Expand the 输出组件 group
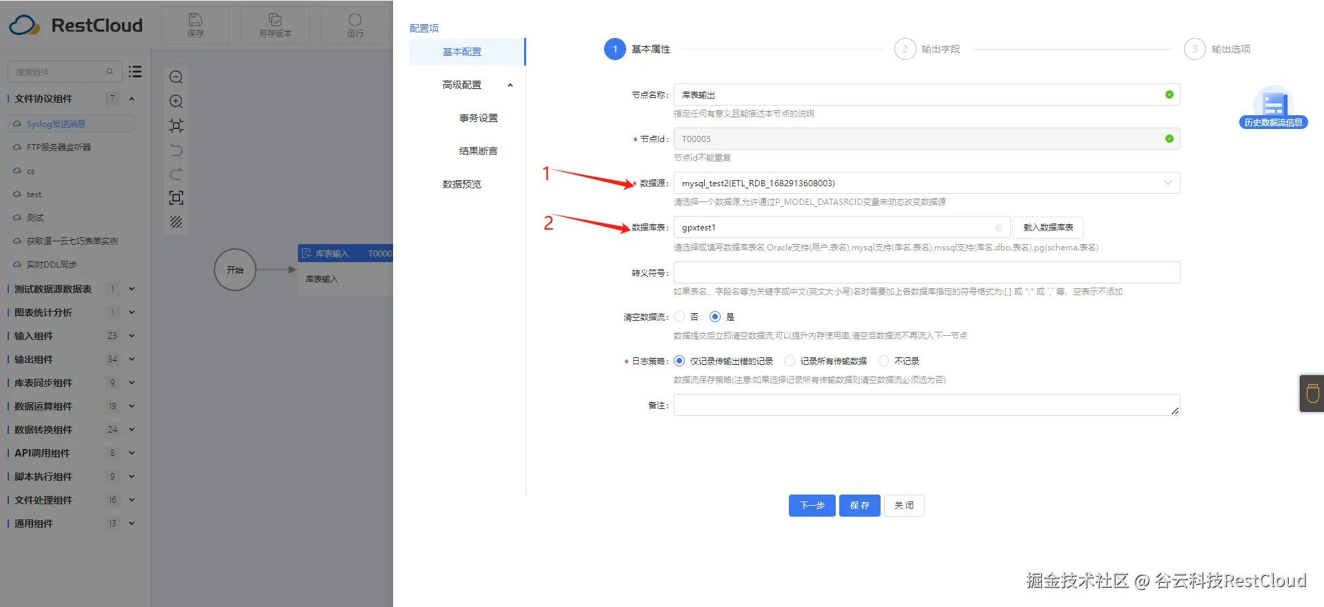This screenshot has height=607, width=1324. 132,359
